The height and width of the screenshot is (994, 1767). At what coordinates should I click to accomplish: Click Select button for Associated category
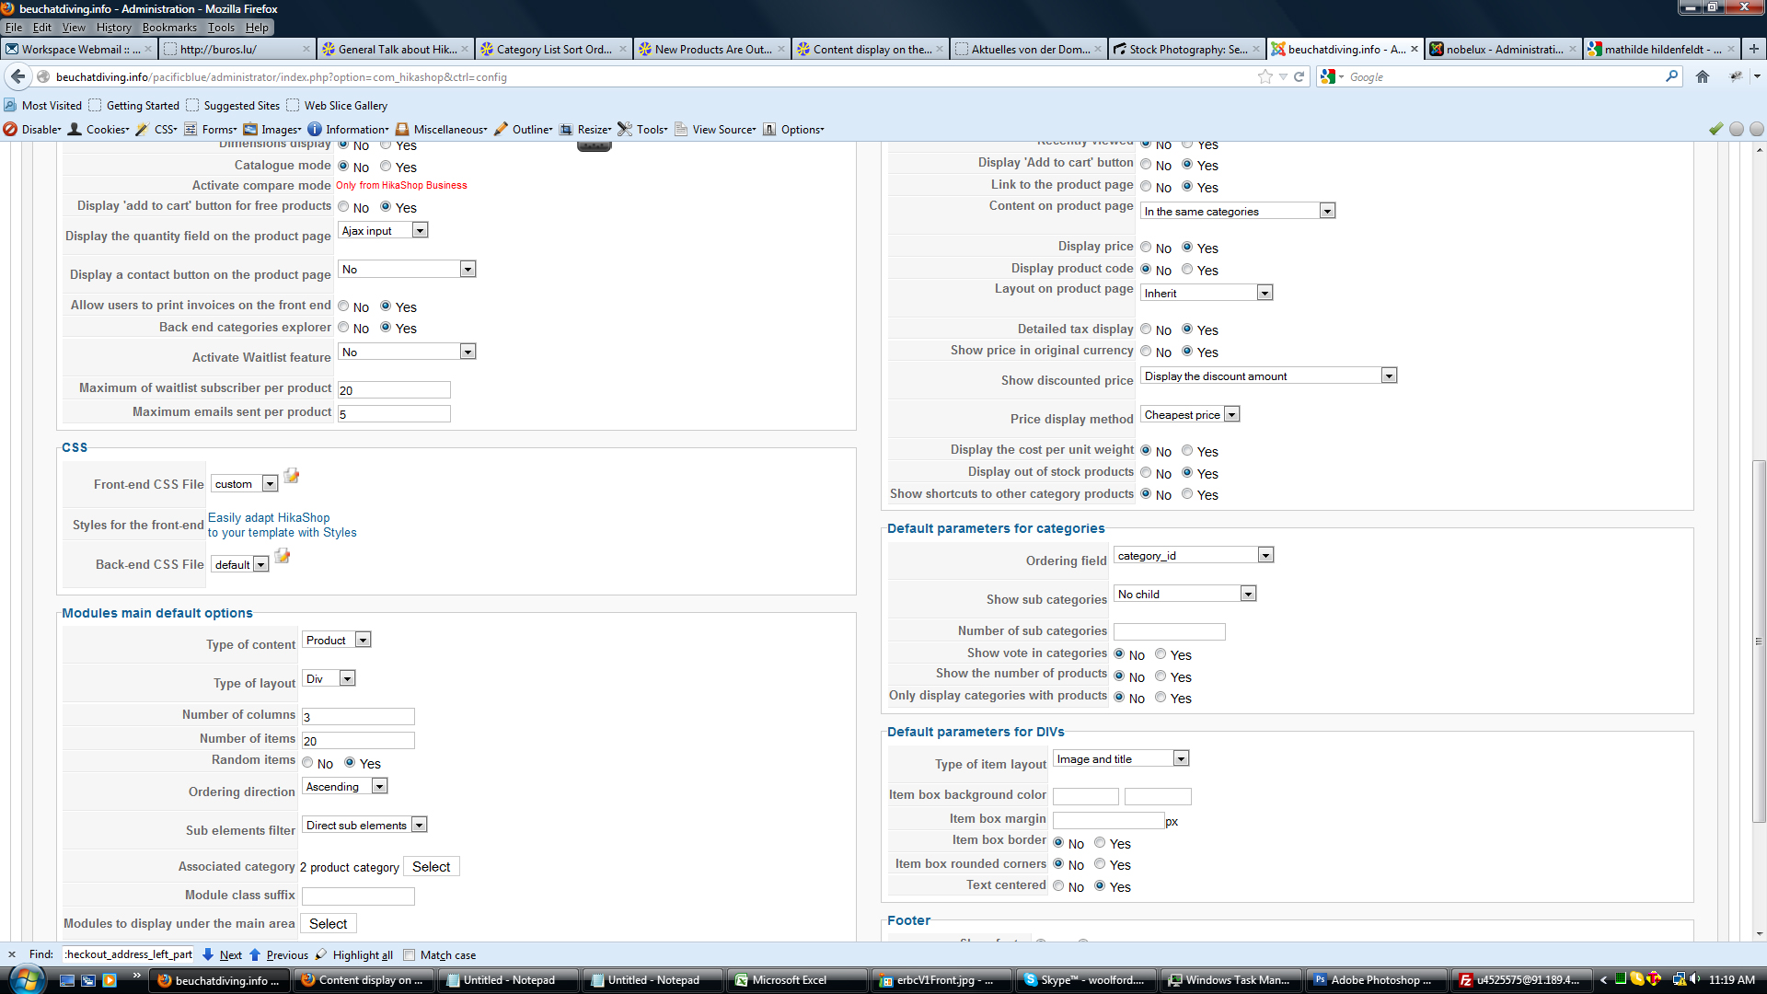[431, 867]
